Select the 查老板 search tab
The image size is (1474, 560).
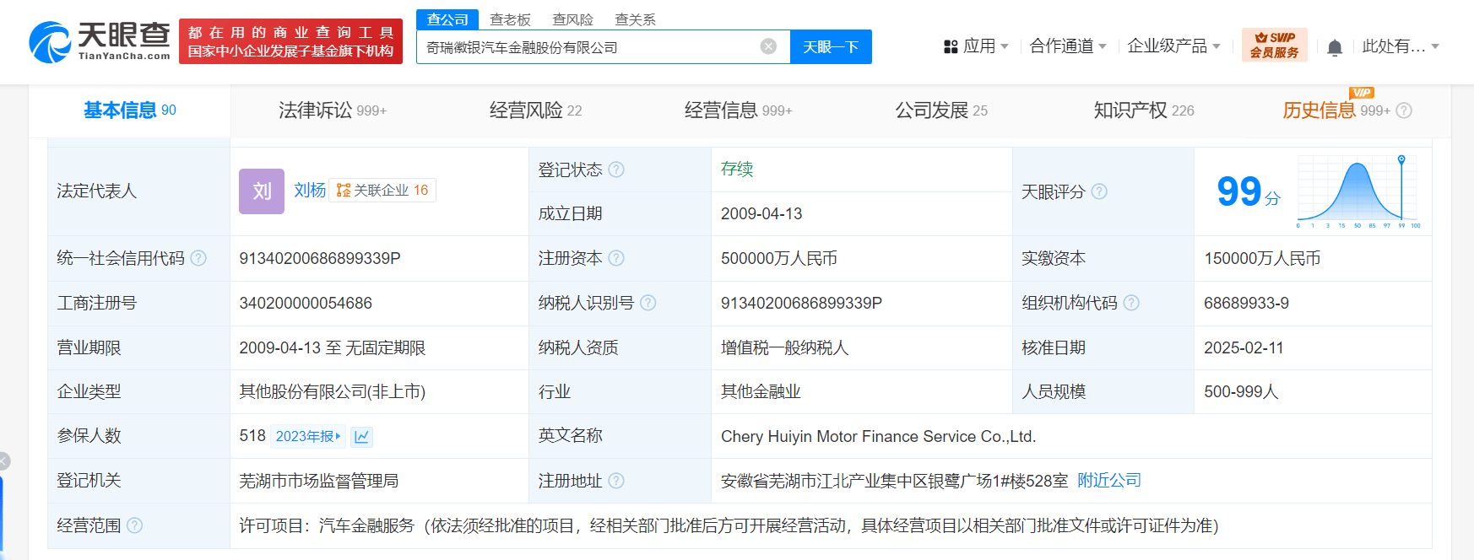[510, 19]
